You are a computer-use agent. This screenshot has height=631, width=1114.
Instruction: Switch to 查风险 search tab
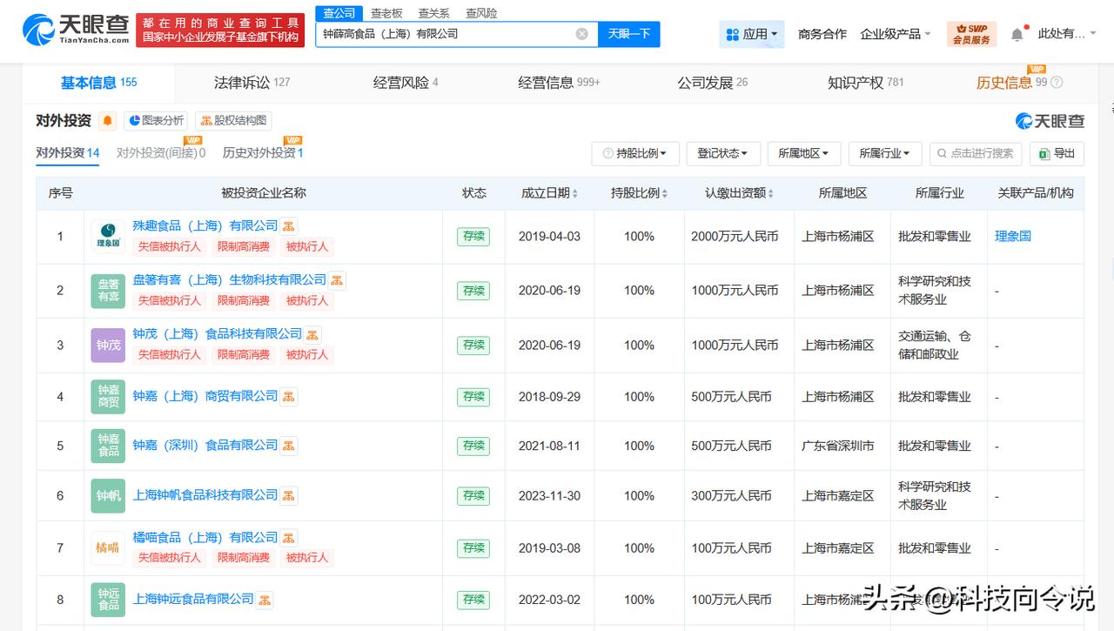481,13
